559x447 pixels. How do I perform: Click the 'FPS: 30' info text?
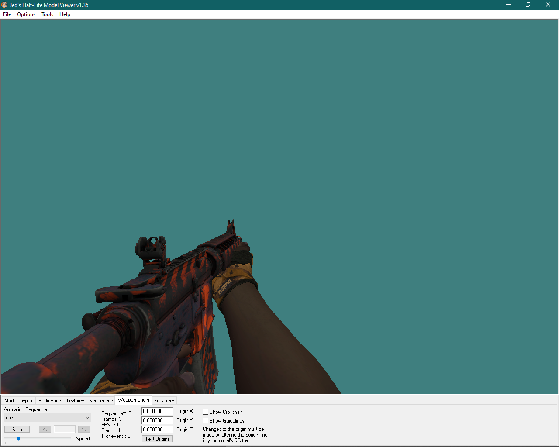110,425
